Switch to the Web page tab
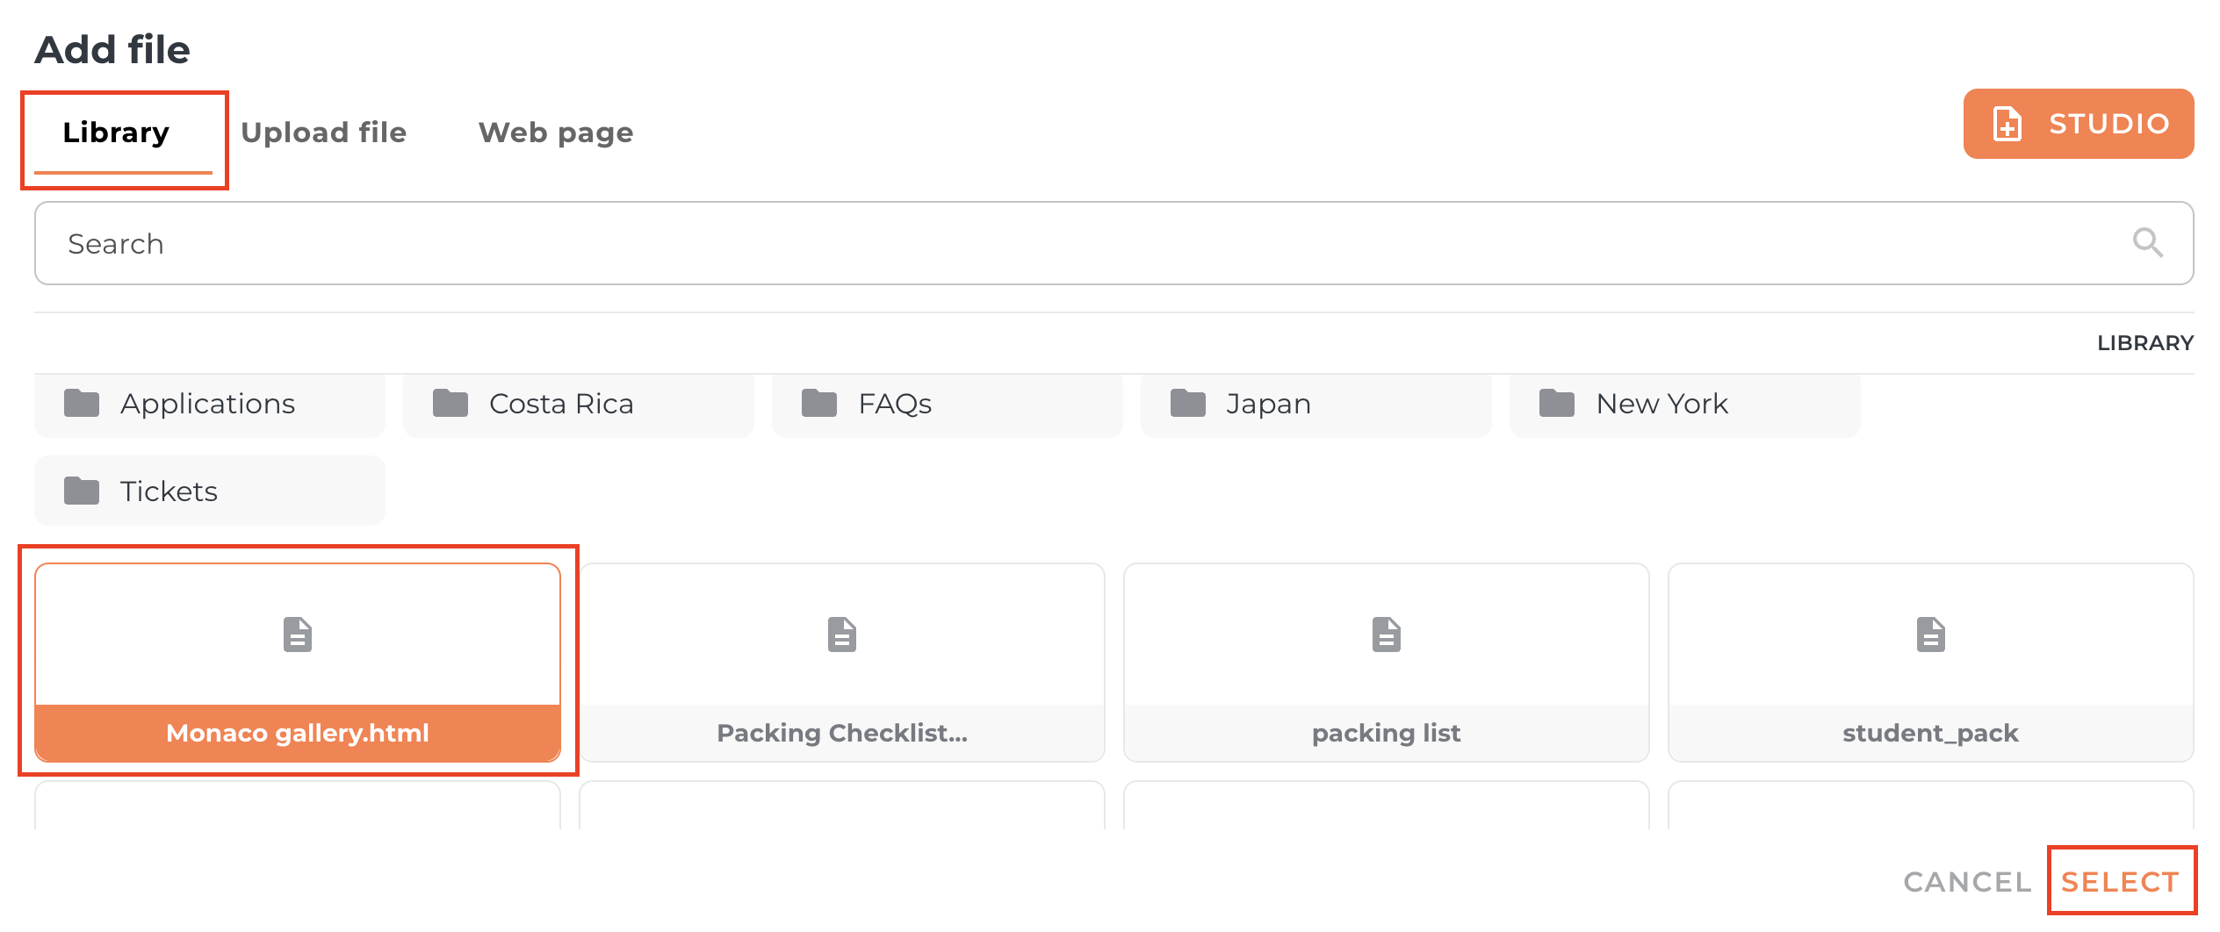The image size is (2220, 932). [x=555, y=133]
